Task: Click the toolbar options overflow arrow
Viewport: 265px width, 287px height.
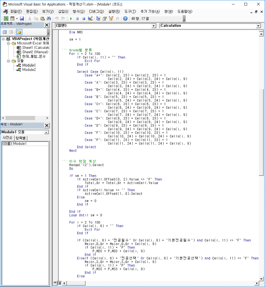Action: click(x=184, y=19)
